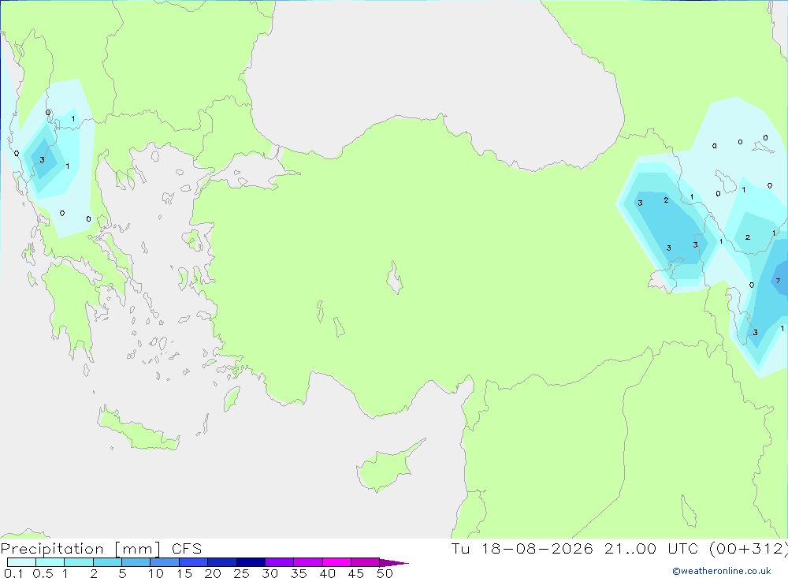Screen dimensions: 788x578
Task: Click the 0.1–0.5 mm legend color swatch
Action: coord(21,562)
